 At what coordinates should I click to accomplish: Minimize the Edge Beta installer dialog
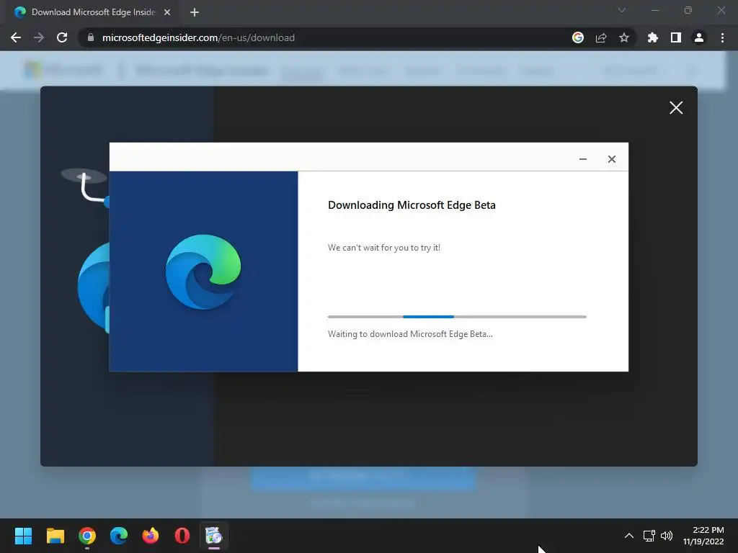click(582, 159)
